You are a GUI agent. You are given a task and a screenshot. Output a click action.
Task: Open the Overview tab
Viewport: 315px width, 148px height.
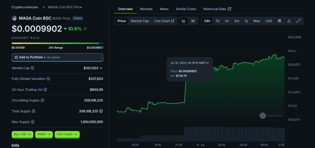(x=125, y=9)
